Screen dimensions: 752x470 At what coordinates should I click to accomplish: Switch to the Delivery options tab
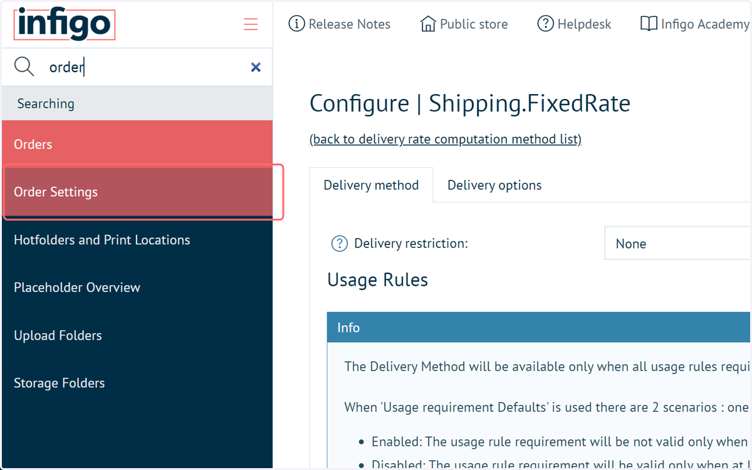click(494, 185)
